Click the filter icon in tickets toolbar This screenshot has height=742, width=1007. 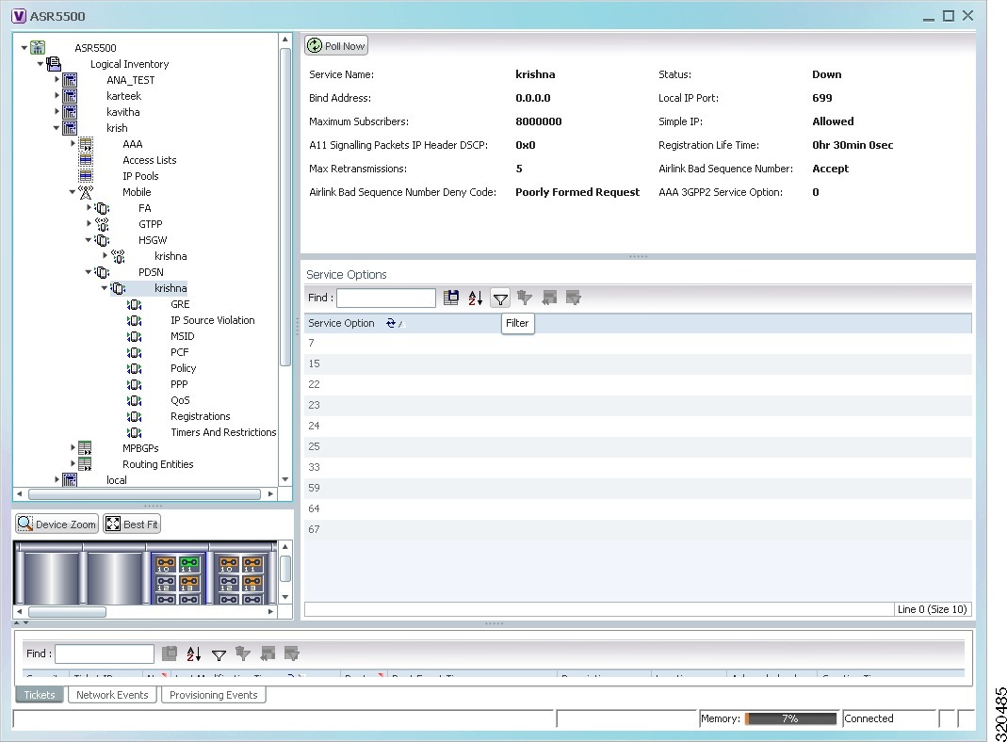tap(219, 654)
